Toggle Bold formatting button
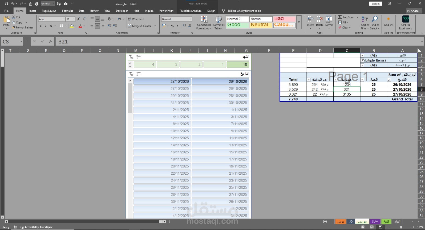 pos(40,26)
